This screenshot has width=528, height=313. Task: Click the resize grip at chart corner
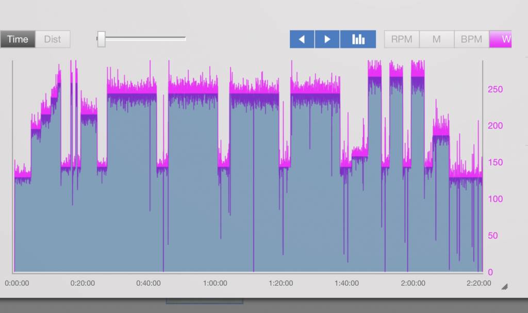point(504,287)
